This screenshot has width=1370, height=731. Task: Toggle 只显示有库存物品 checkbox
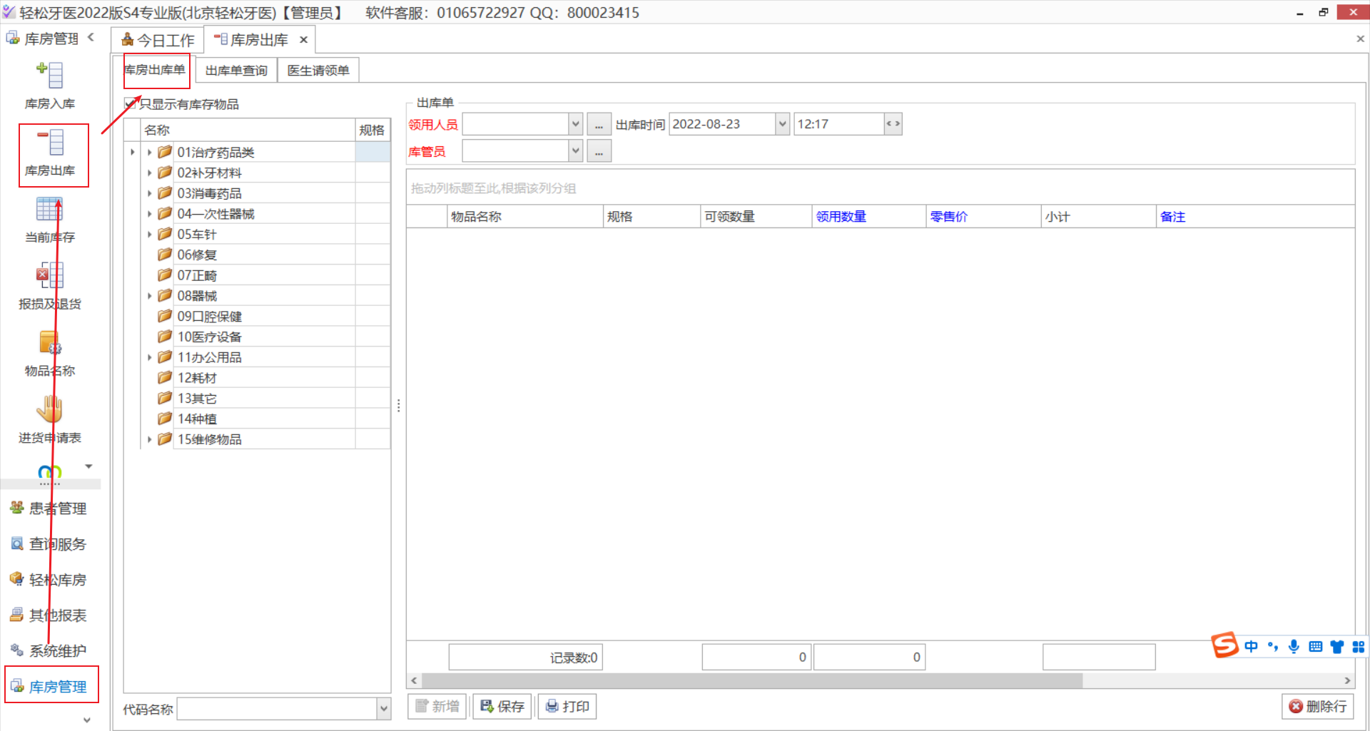pos(130,104)
